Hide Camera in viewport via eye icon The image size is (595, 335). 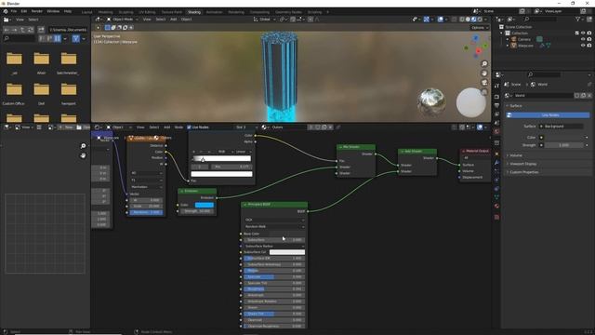[x=583, y=39]
